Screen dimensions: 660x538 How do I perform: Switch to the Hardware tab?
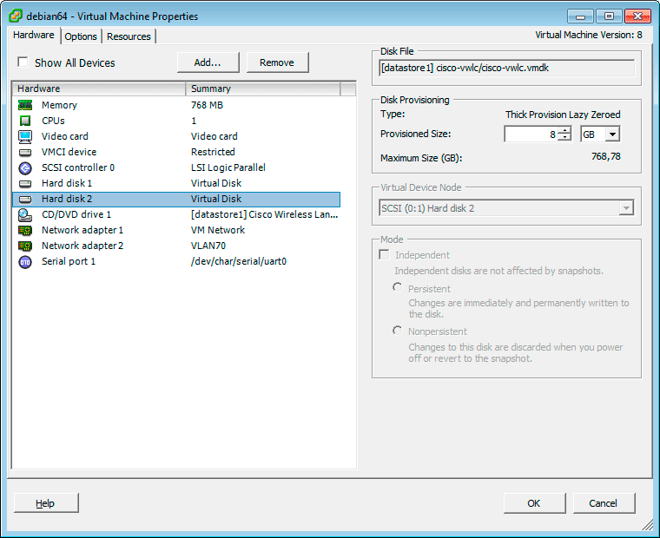[34, 35]
